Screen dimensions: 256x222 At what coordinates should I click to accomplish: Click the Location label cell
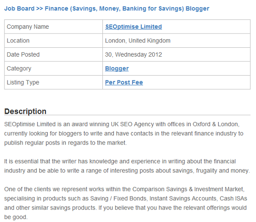[53, 41]
